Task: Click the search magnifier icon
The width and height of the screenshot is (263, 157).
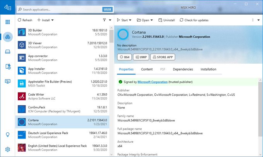Action: coord(20,9)
